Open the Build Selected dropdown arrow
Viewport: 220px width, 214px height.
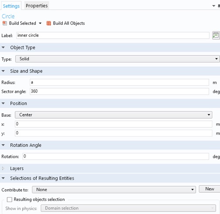(40, 23)
